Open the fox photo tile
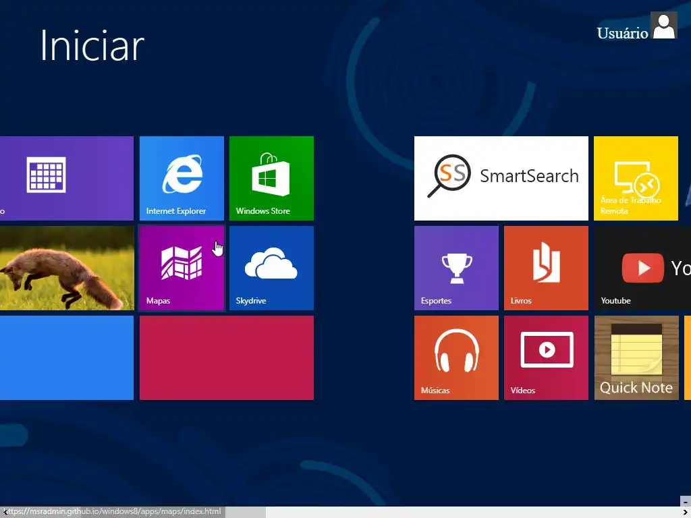Viewport: 691px width, 518px height. pos(67,268)
